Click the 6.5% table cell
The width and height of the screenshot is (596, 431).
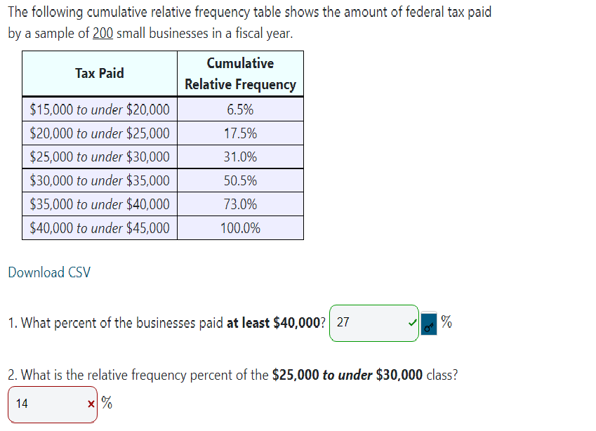pos(240,109)
